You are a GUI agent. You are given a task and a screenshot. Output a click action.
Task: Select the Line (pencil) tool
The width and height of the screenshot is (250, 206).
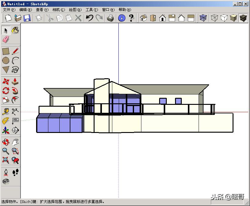pyautogui.click(x=15, y=51)
